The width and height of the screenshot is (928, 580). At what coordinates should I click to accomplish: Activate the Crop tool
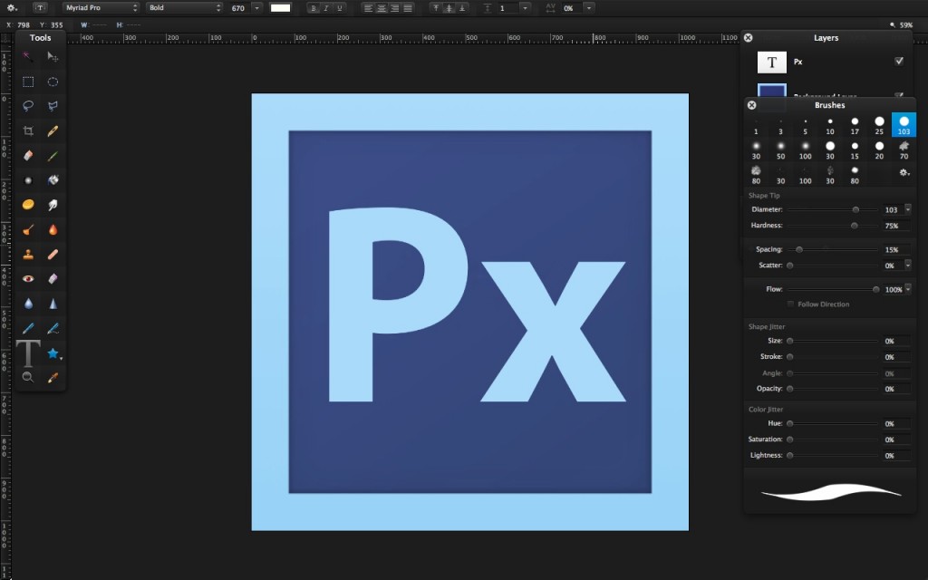pos(28,130)
